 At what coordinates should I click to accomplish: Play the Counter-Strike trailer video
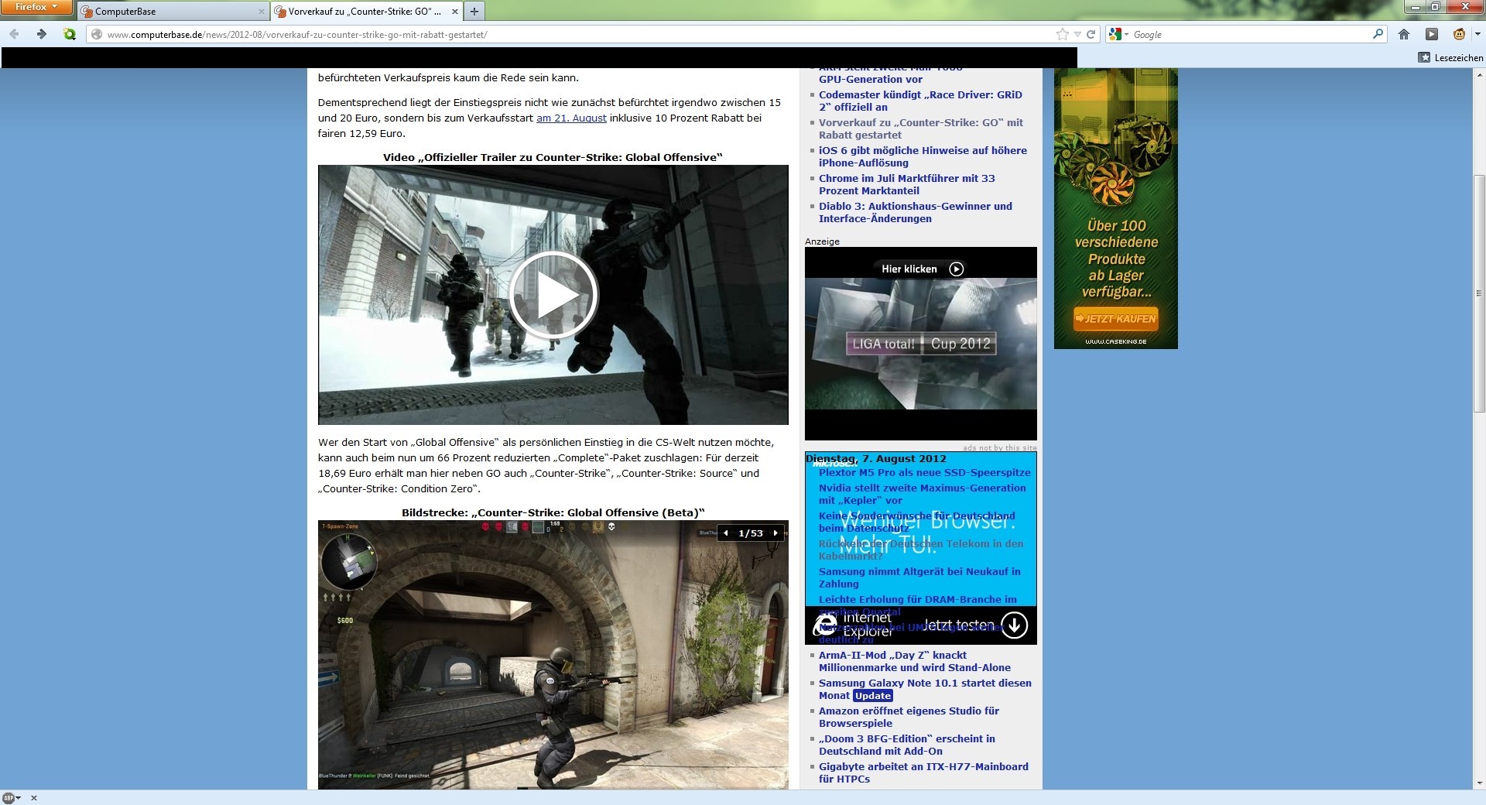click(553, 295)
